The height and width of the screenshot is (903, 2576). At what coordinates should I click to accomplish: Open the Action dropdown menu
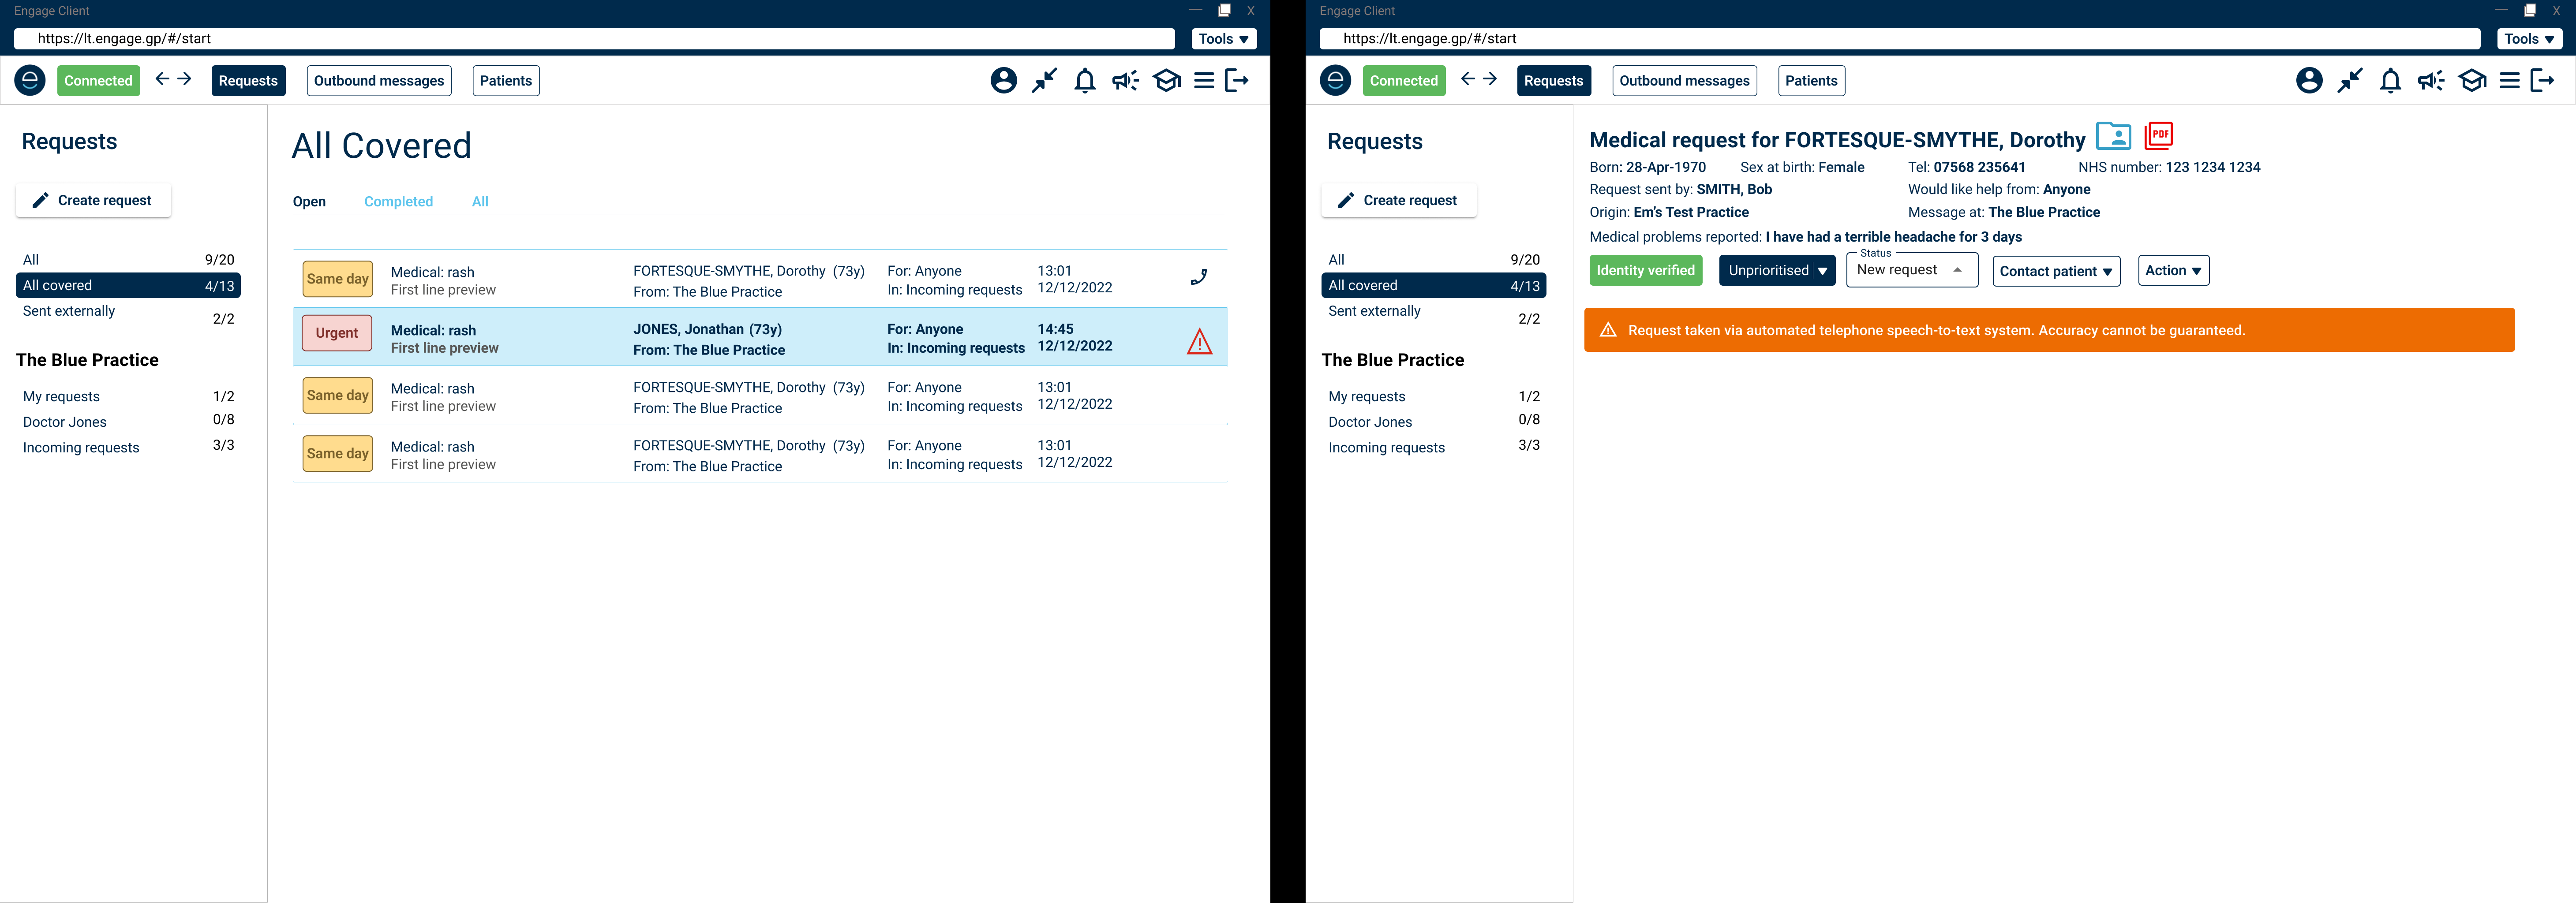(x=2172, y=270)
